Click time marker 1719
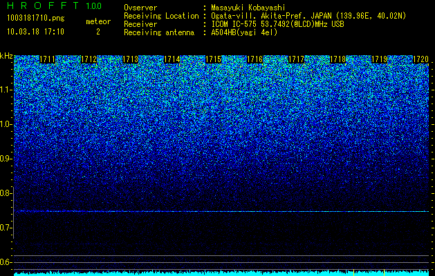The image size is (435, 276). 379,59
